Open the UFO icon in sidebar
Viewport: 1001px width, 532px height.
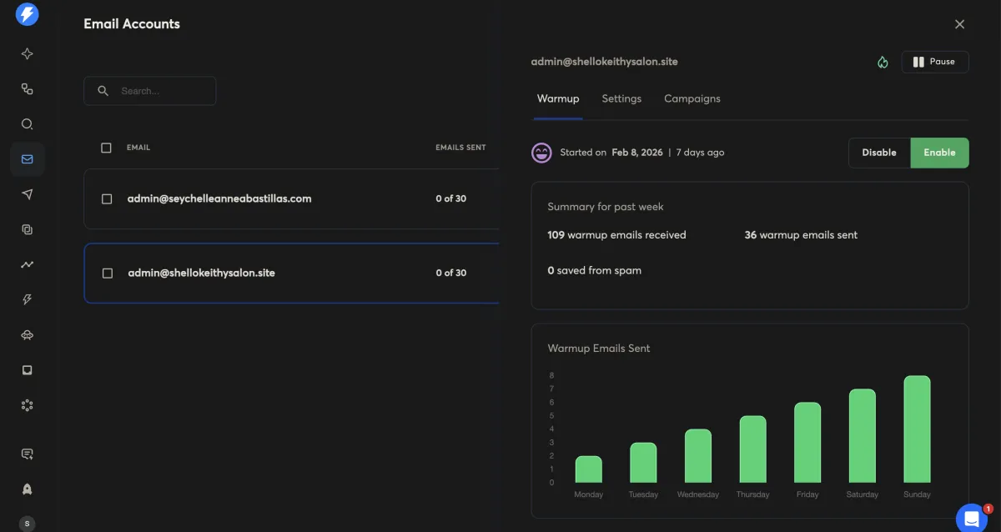tap(28, 334)
